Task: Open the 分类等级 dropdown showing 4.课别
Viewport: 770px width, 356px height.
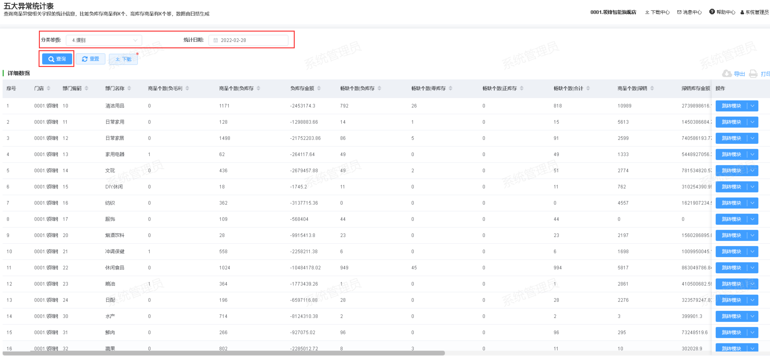Action: point(104,40)
